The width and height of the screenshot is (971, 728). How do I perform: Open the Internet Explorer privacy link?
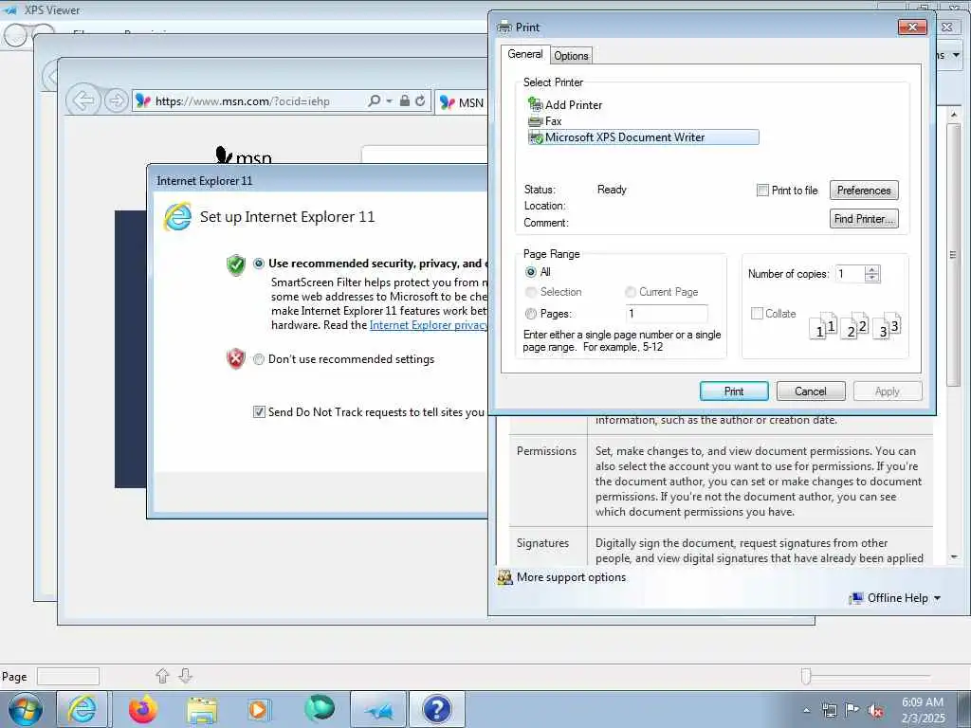[x=429, y=325]
